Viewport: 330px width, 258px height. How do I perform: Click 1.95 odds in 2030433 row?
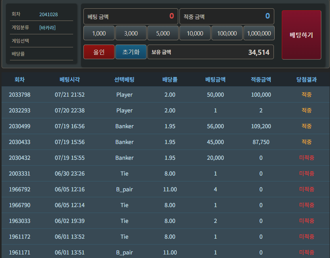(170, 142)
